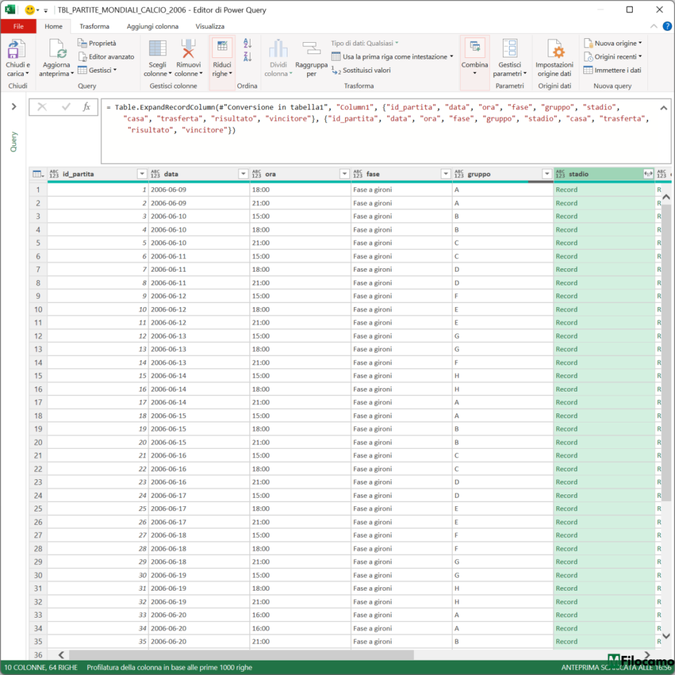Select row number 5 header
675x675 pixels.
pos(38,243)
